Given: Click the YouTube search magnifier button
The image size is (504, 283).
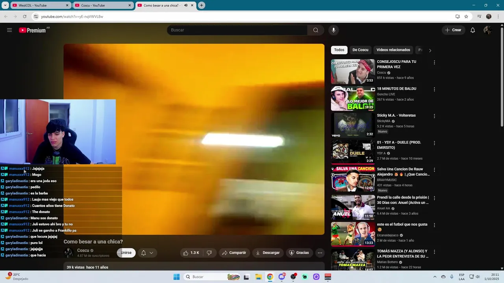Looking at the screenshot, I should [x=315, y=30].
